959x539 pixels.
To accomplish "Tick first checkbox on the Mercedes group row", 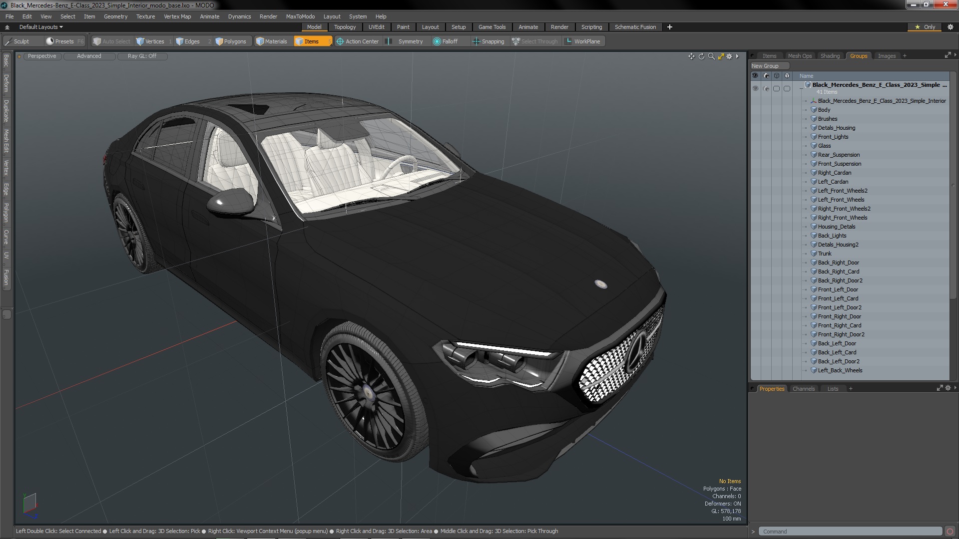I will pos(776,88).
